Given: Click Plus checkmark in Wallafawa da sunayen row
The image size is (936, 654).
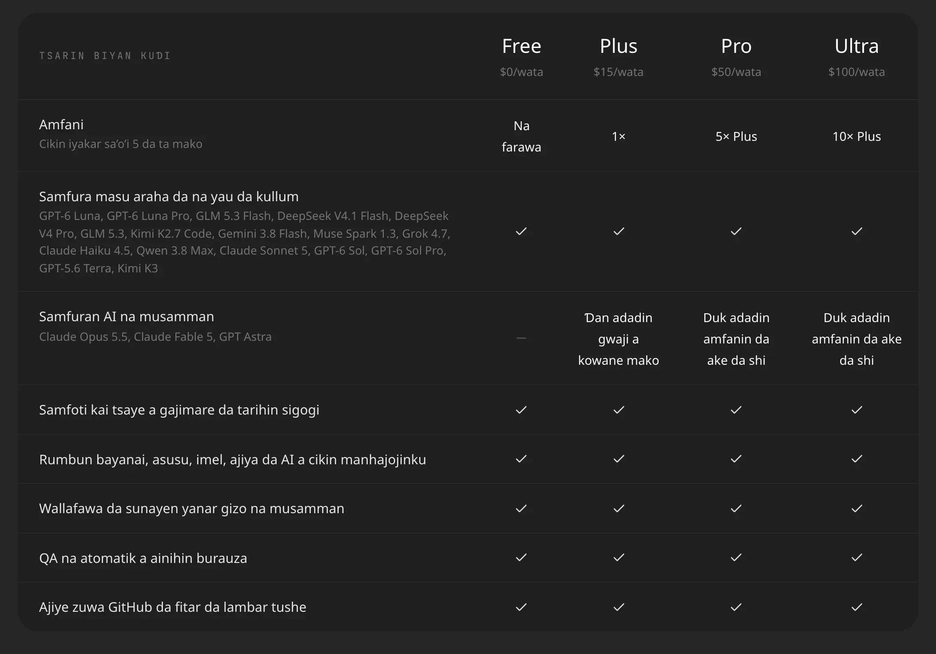Looking at the screenshot, I should [x=619, y=508].
